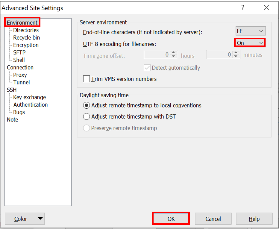The height and width of the screenshot is (229, 279).
Task: Open the Recycle bin settings page
Action: point(27,38)
